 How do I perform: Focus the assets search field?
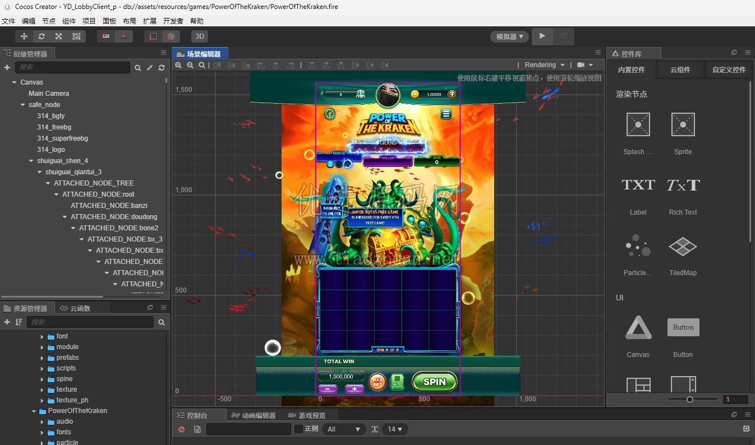(x=90, y=322)
